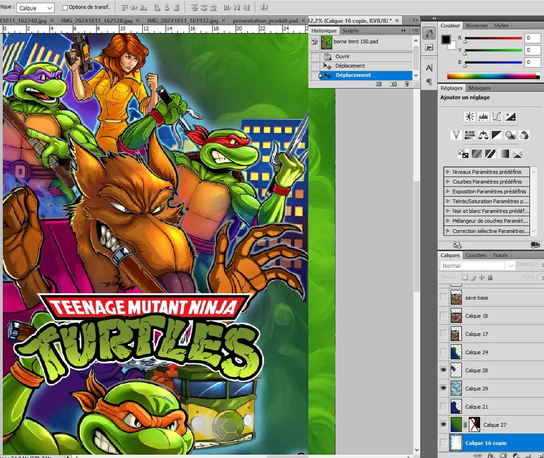Viewport: 544px width, 458px height.
Task: Add a Curves adjustment icon
Action: click(497, 116)
